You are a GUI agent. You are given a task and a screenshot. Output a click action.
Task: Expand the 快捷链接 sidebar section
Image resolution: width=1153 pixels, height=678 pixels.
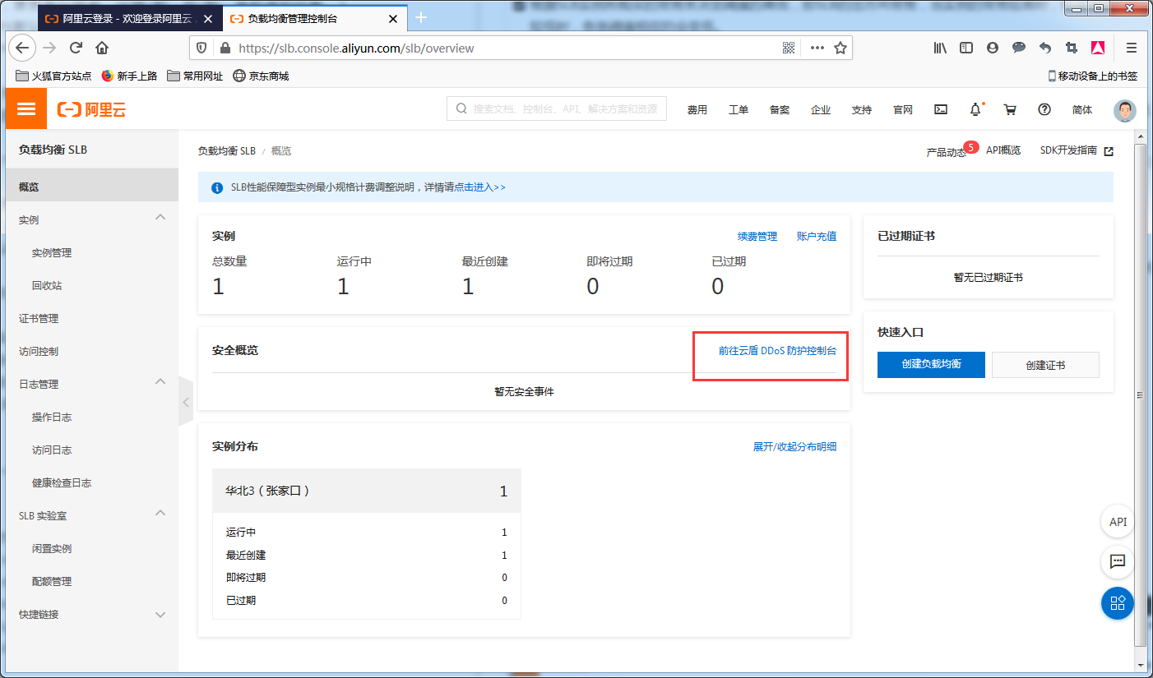pos(160,615)
